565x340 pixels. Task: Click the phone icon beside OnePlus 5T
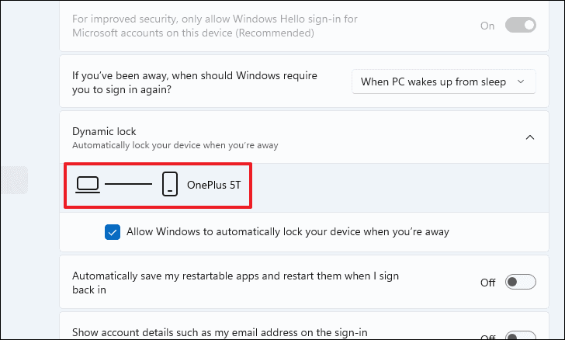point(170,184)
